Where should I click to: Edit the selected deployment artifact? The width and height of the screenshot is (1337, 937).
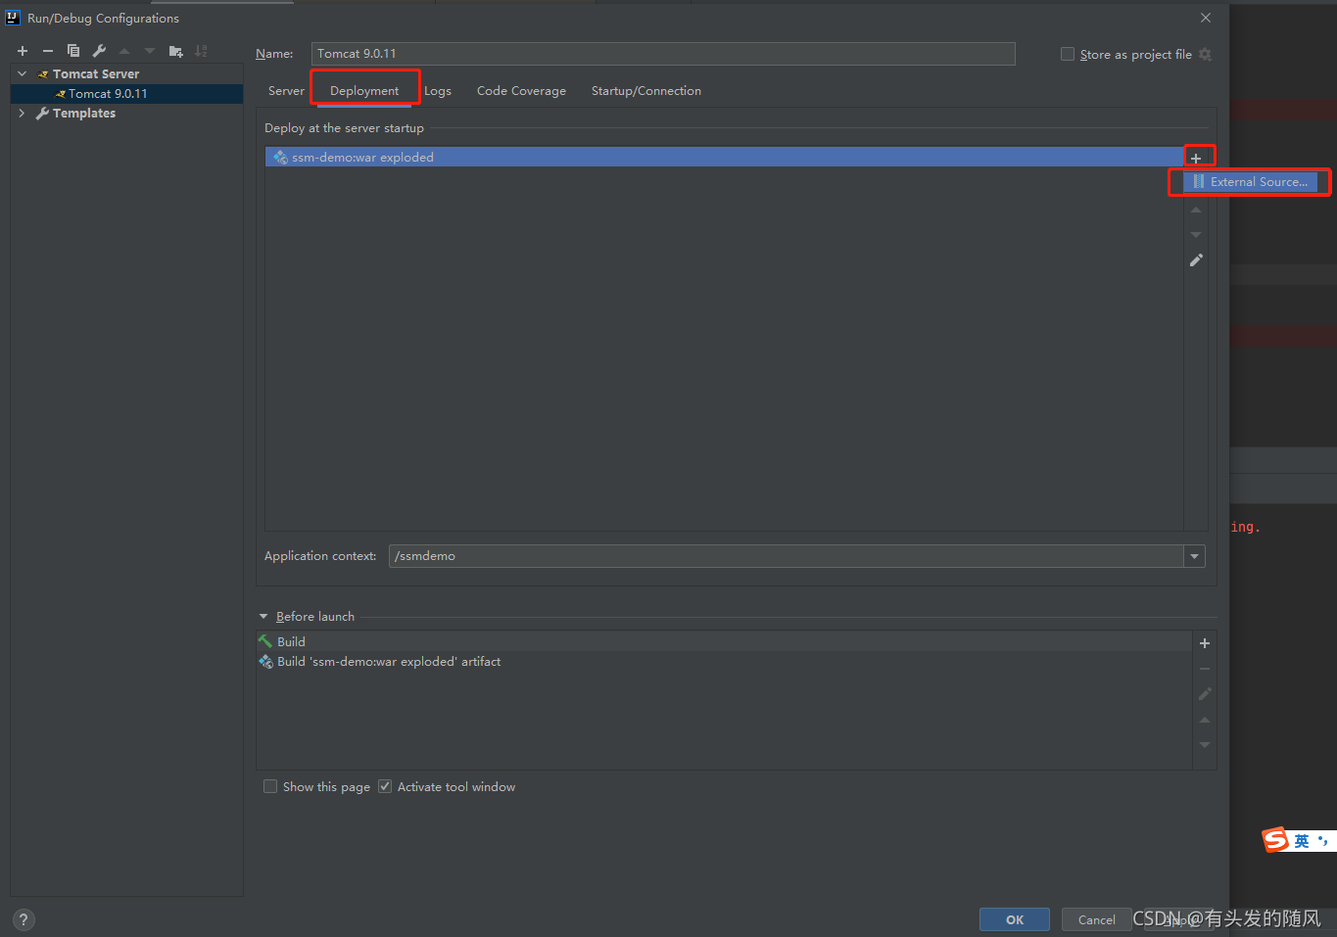pos(1196,260)
